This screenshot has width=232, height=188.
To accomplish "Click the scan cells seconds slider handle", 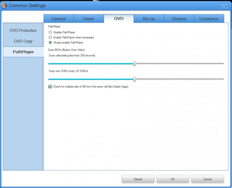I will pyautogui.click(x=134, y=64).
